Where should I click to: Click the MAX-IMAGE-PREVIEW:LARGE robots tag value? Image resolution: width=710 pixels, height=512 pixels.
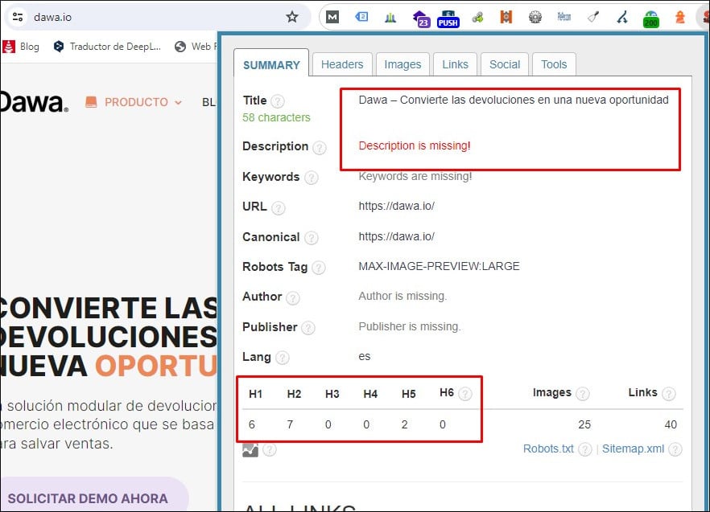click(440, 266)
